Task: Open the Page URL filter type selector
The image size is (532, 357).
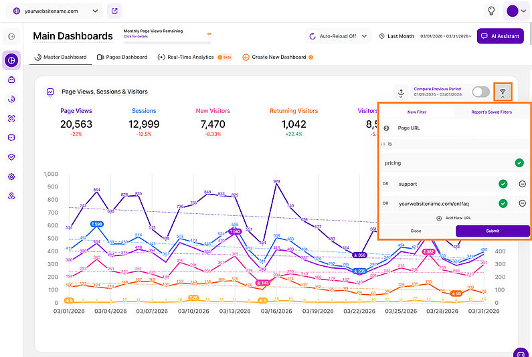Action: 454,128
